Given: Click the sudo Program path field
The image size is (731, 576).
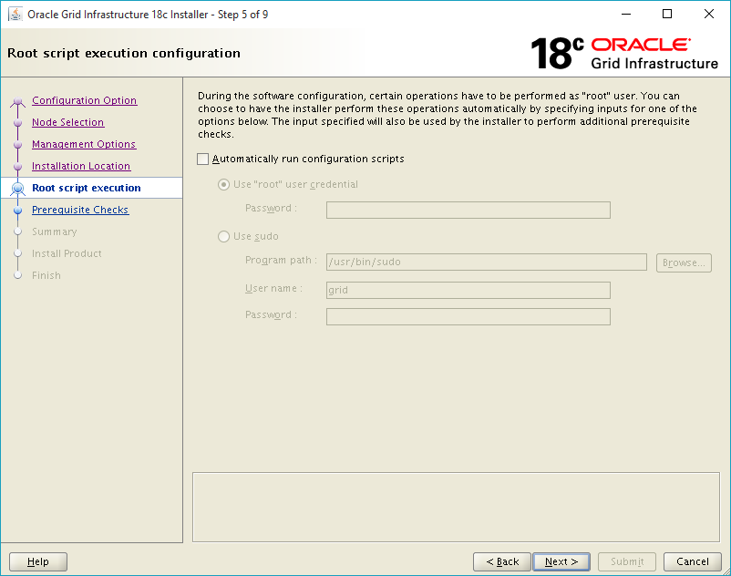Looking at the screenshot, I should [x=486, y=262].
